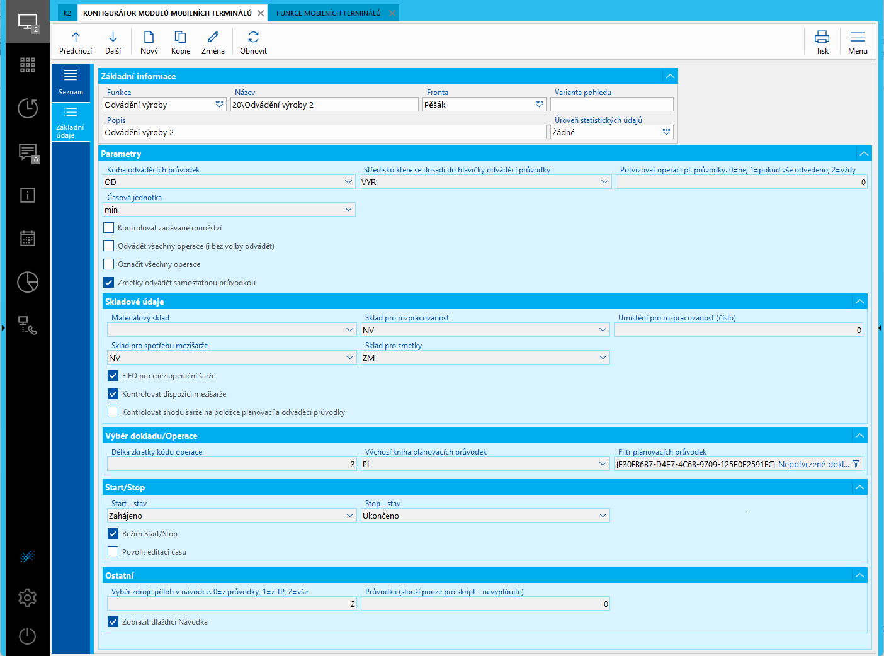Enable Označit všechny operace
Image resolution: width=884 pixels, height=656 pixels.
click(109, 264)
